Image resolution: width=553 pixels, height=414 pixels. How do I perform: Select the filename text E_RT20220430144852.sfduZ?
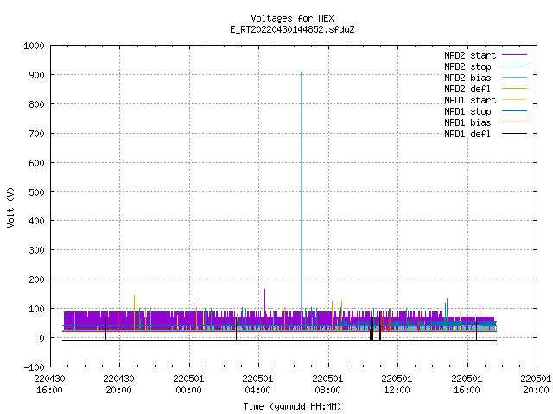click(292, 29)
